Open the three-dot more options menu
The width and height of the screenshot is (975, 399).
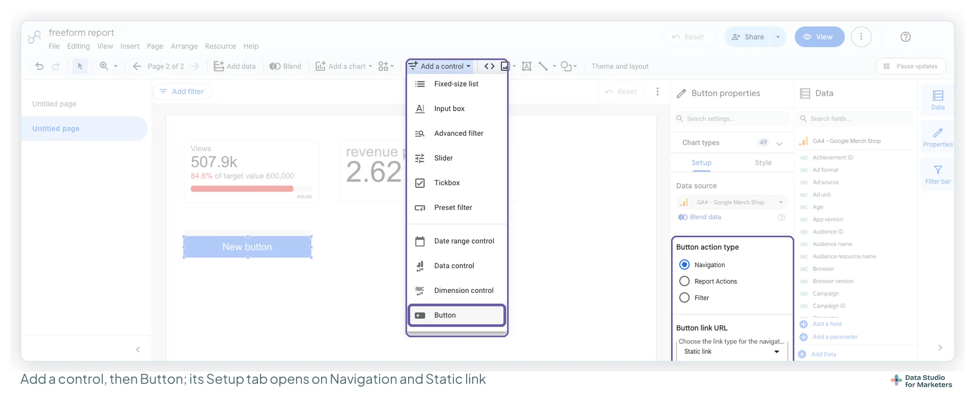861,37
